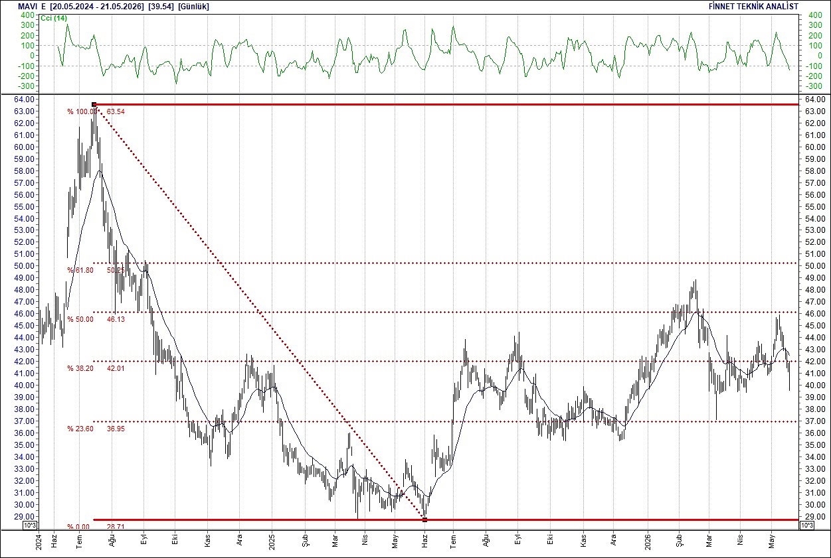This screenshot has width=831, height=558.
Task: Click the Fibonacci % 23.60 label
Action: [x=80, y=429]
